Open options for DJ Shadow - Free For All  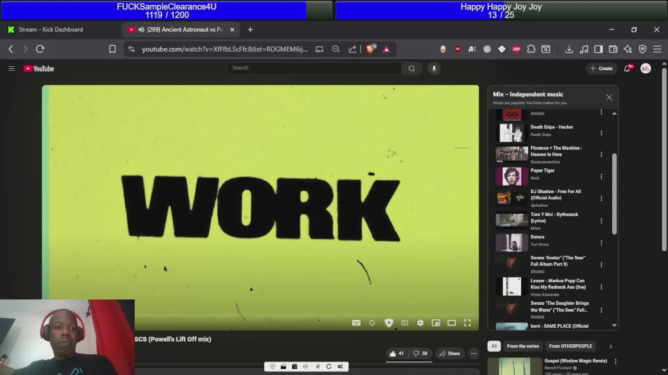pyautogui.click(x=601, y=198)
